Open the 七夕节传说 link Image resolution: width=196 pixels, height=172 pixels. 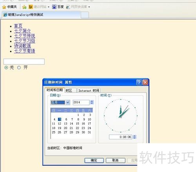25,36
